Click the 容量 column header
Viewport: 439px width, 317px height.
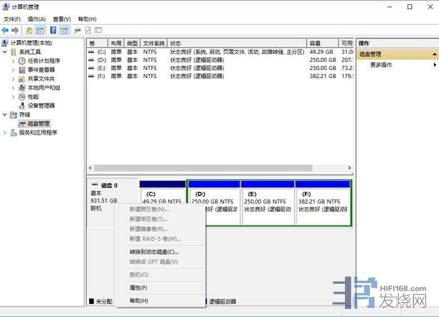point(315,43)
